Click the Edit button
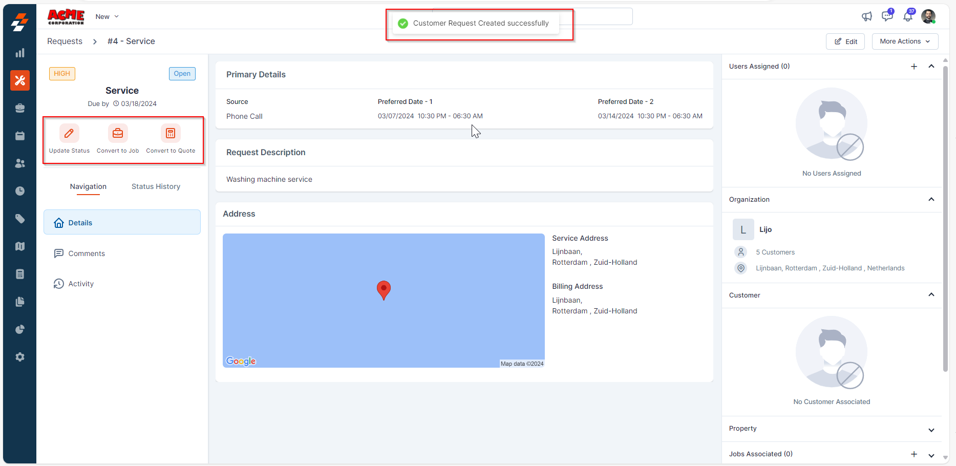The height and width of the screenshot is (466, 956). pyautogui.click(x=845, y=41)
